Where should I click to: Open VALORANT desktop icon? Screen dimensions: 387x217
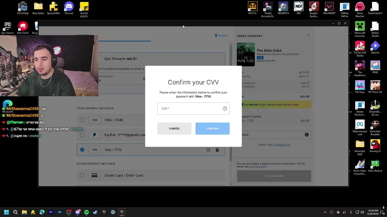[x=329, y=8]
